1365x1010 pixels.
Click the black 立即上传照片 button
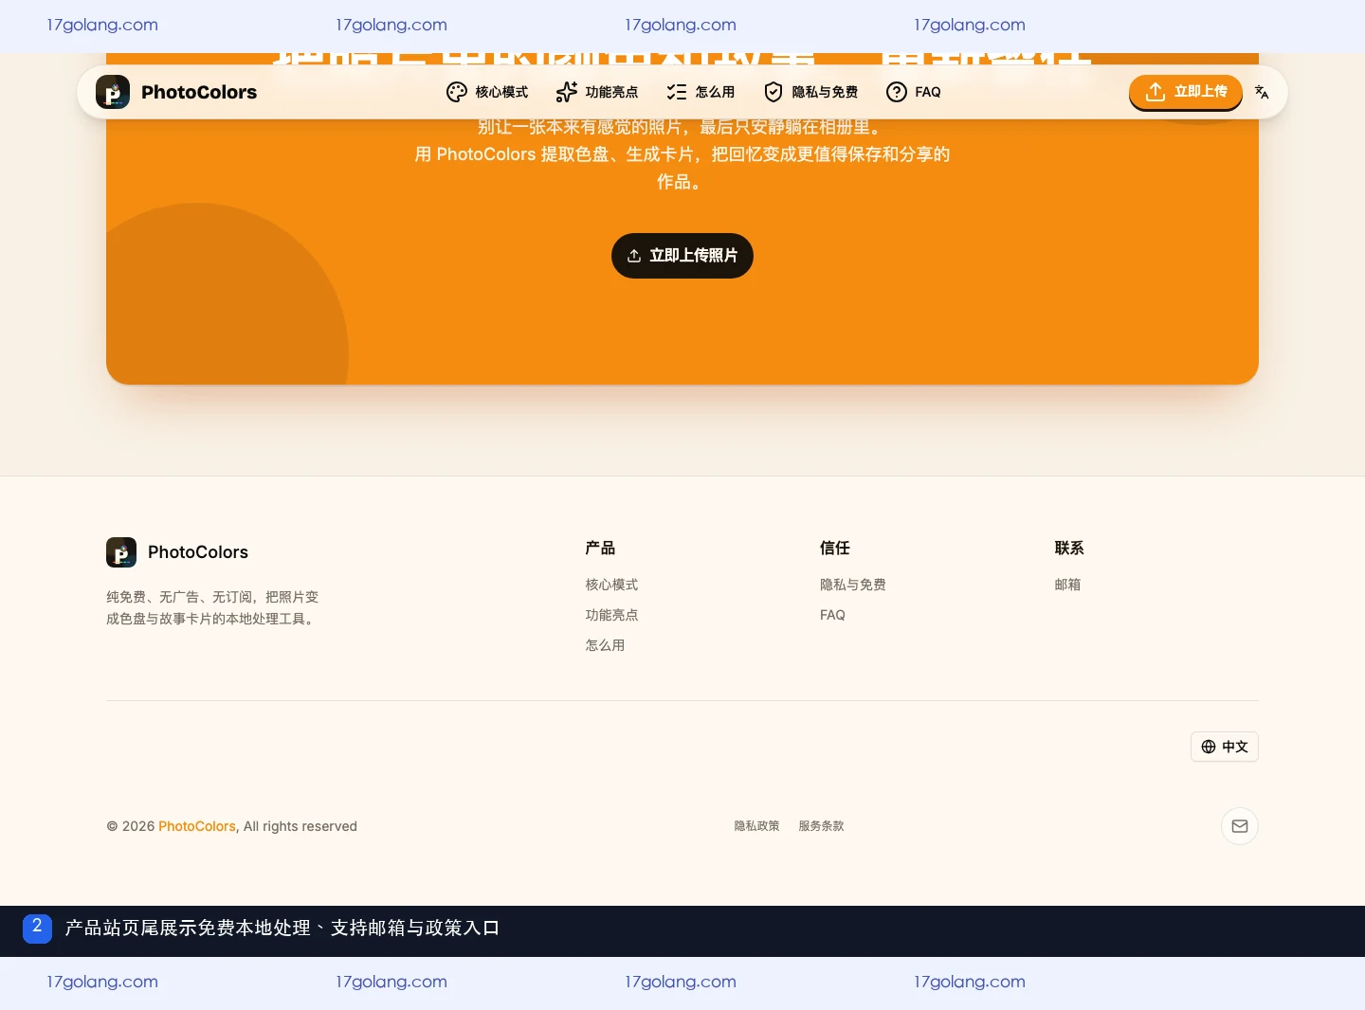682,256
